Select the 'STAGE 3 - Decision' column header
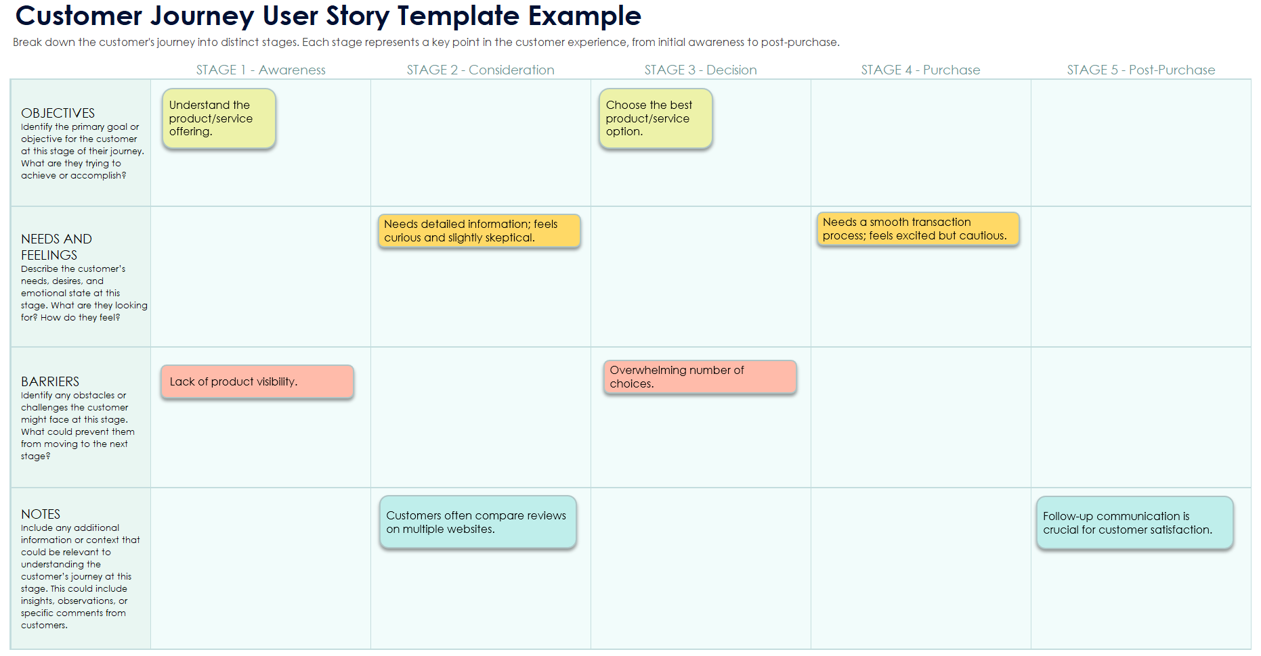 [700, 70]
